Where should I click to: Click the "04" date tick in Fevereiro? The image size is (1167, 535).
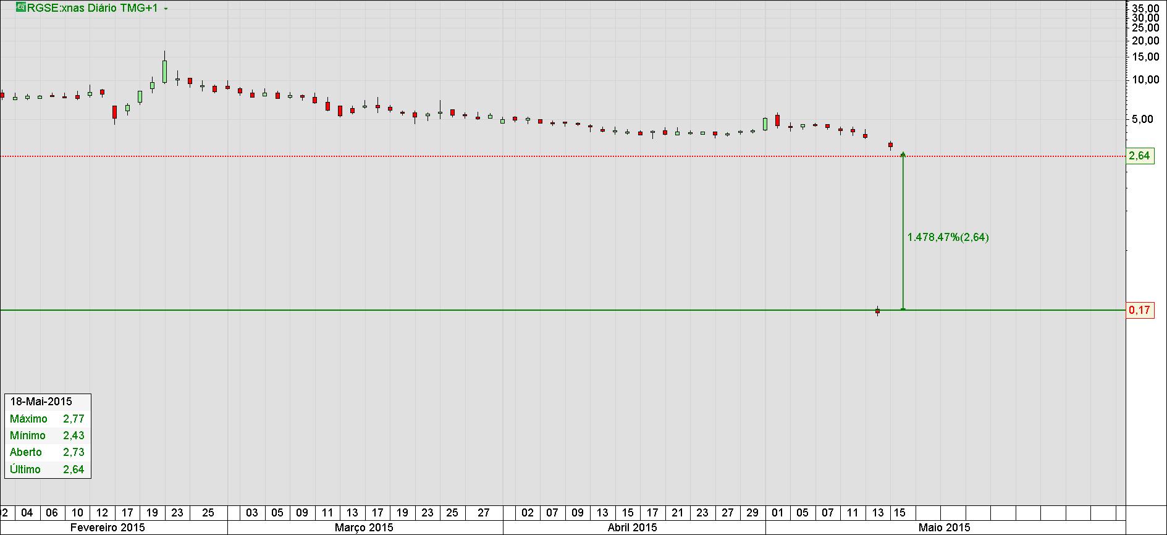coord(27,513)
